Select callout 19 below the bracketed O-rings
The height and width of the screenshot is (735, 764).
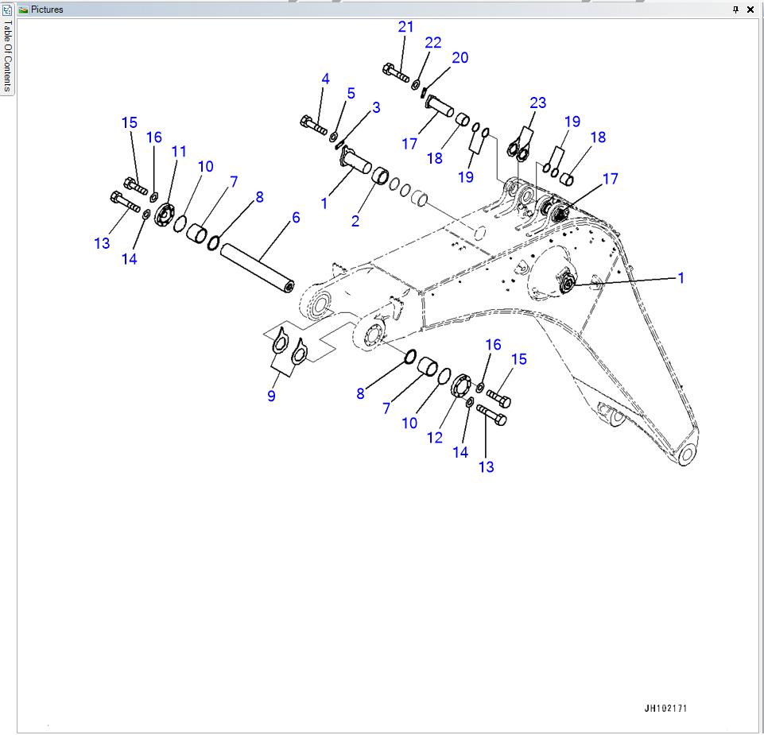[x=466, y=176]
